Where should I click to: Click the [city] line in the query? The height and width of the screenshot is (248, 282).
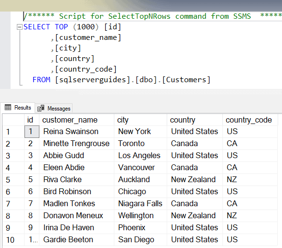point(66,48)
